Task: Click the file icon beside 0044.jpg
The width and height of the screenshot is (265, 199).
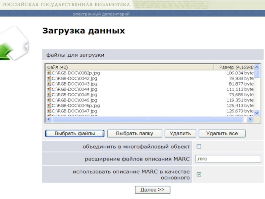Action: (x=49, y=89)
